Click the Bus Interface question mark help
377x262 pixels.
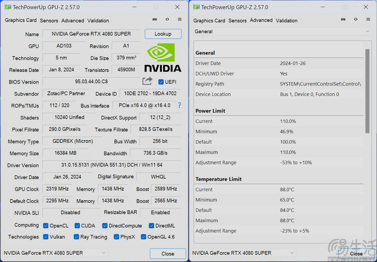[179, 105]
